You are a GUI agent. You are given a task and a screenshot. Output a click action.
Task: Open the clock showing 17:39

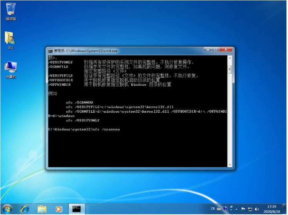[271, 209]
